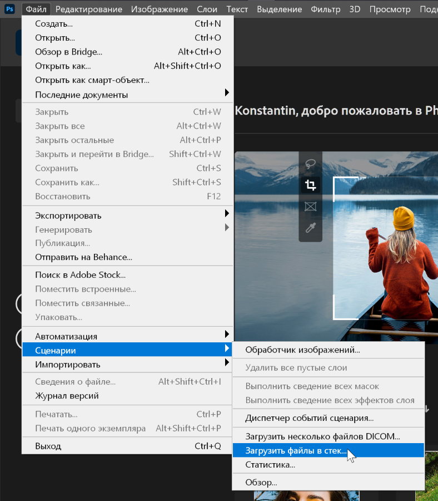Click welcome heading Konstantin, добро пожаловать

(336, 111)
